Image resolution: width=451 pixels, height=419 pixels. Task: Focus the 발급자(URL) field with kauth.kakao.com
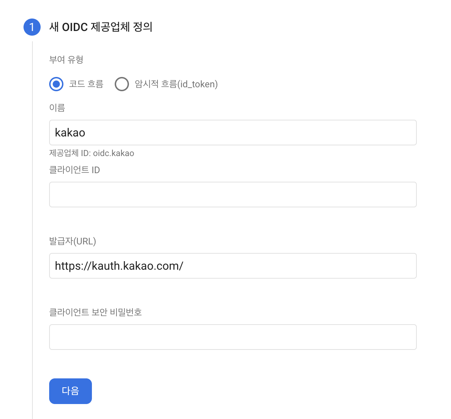tap(233, 266)
